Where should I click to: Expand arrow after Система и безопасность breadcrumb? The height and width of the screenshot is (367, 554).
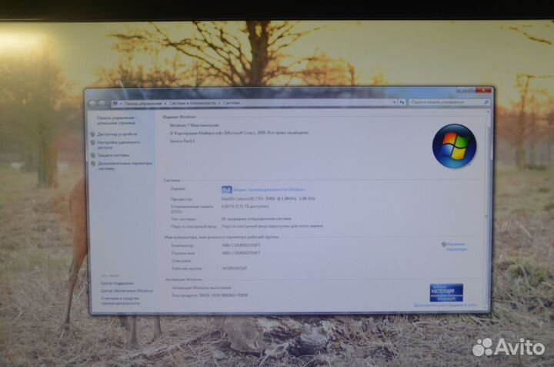221,103
